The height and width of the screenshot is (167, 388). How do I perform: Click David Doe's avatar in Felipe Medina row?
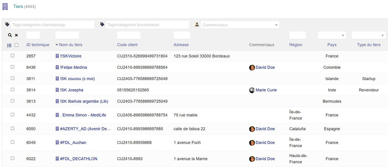tap(252, 68)
